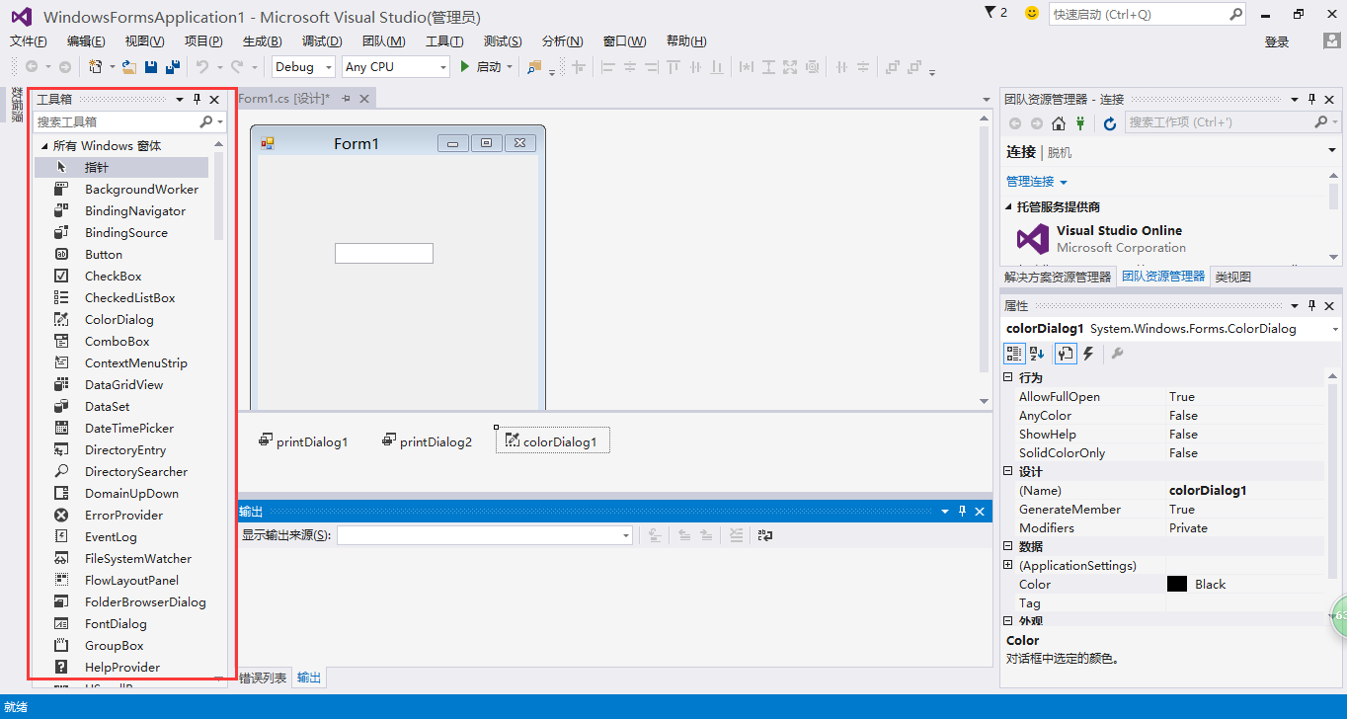Click the Open File folder icon
The height and width of the screenshot is (719, 1347).
[x=128, y=67]
